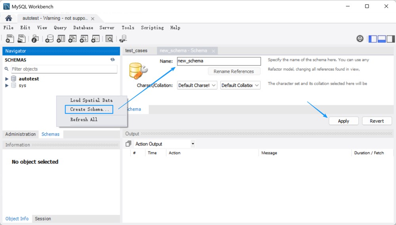Screen dimensions: 396x225
Task: Click the create new stored procedure icon
Action: (x=84, y=39)
